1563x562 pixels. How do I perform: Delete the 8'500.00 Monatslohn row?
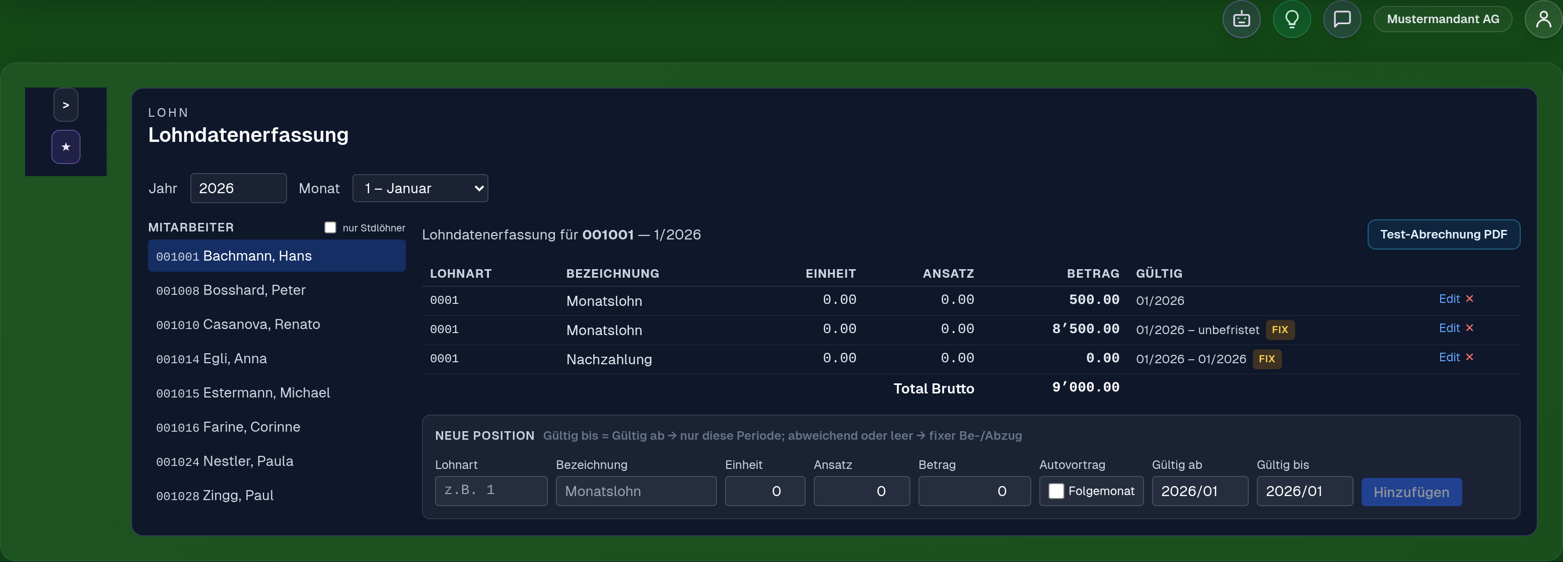[x=1469, y=328]
